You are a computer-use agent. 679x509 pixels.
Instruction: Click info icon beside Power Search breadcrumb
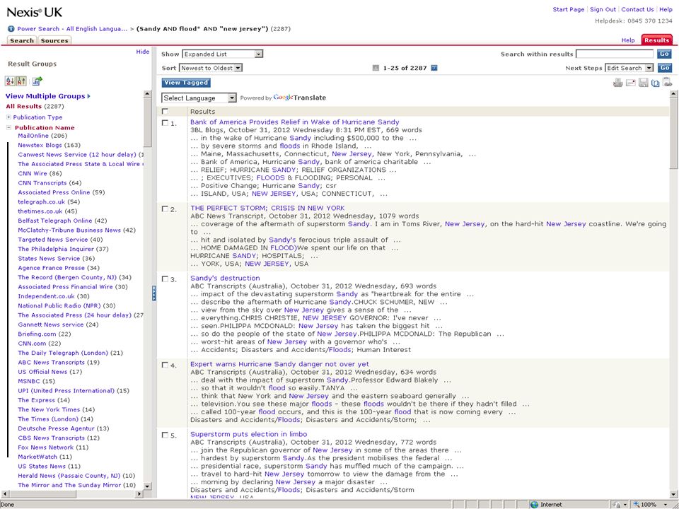coord(11,29)
